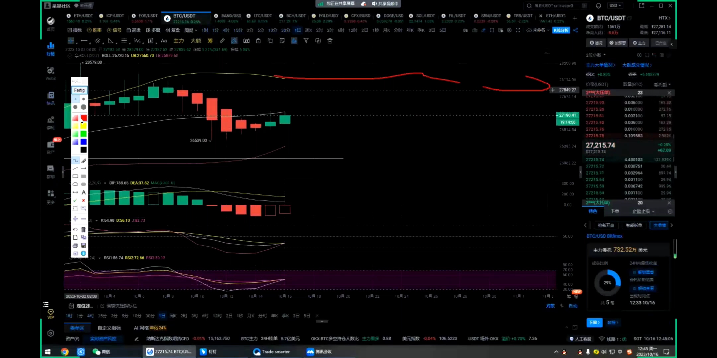Click the camera screenshot icon above chart

tap(475, 30)
